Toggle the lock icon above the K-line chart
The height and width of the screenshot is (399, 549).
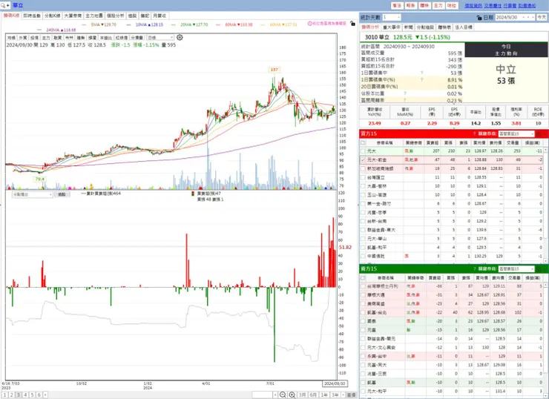(x=352, y=24)
